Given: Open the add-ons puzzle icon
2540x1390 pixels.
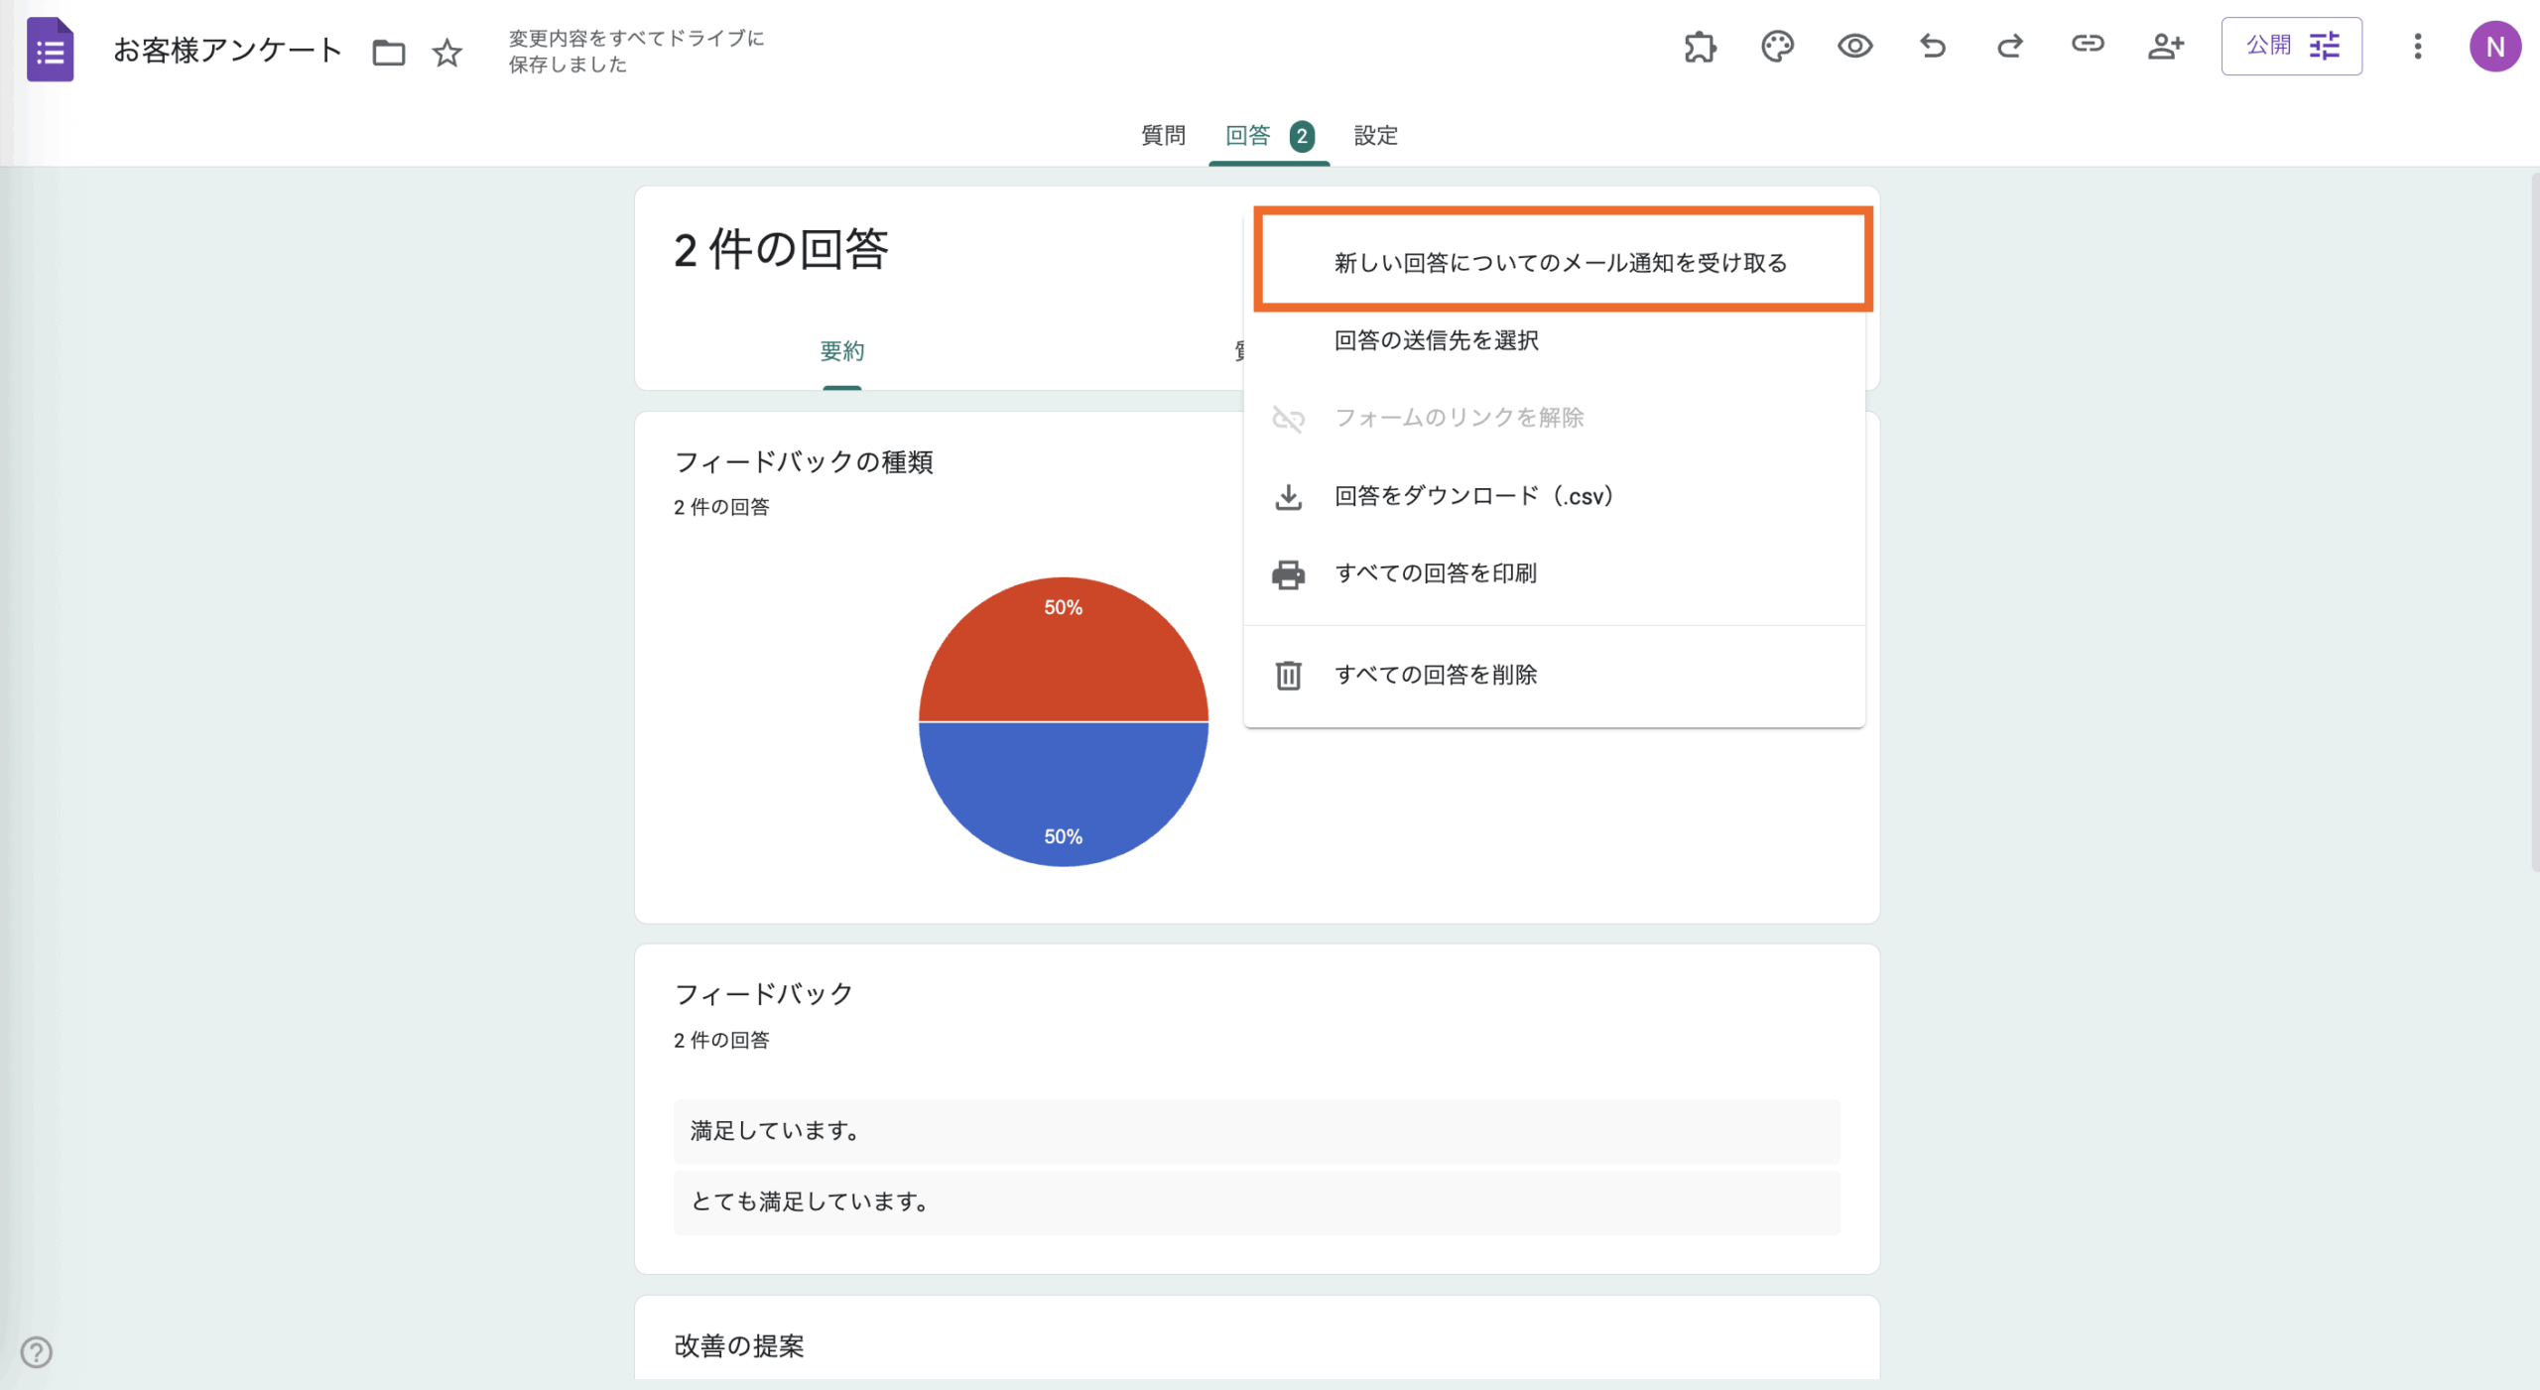Looking at the screenshot, I should tap(1700, 47).
